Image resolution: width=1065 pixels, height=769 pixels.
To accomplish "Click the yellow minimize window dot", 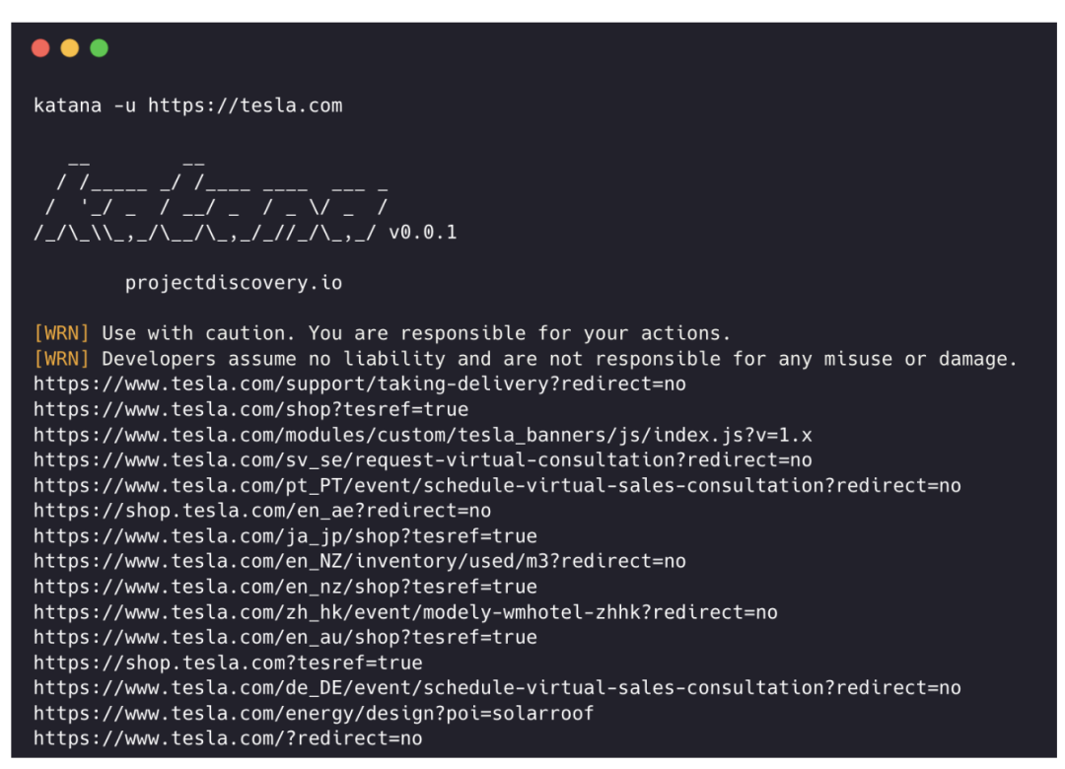I will pyautogui.click(x=70, y=48).
